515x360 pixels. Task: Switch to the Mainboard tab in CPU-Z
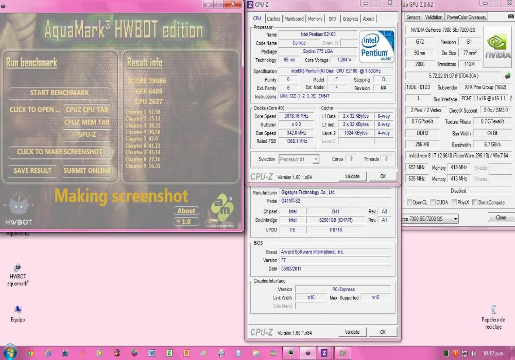tap(294, 19)
